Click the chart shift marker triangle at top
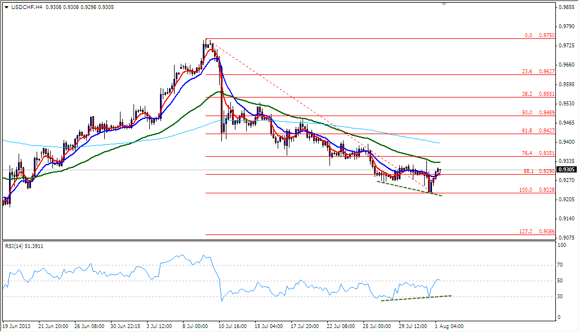 click(444, 4)
